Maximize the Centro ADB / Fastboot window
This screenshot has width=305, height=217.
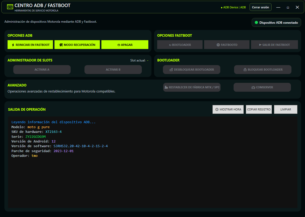pyautogui.click(x=288, y=7)
